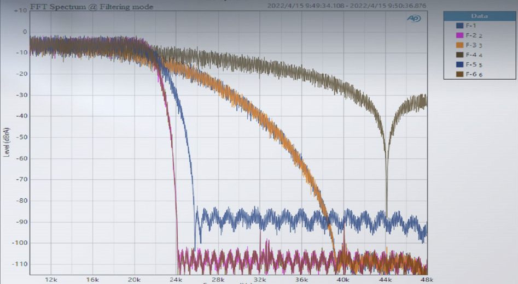Click the F-5 legend color square
This screenshot has height=284, width=518.
click(459, 64)
